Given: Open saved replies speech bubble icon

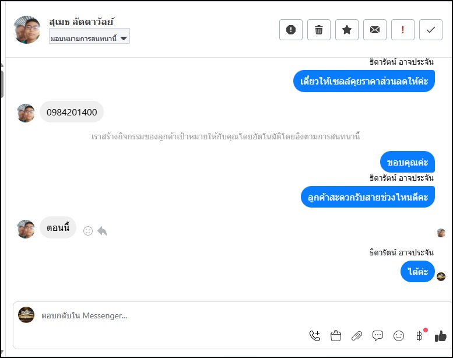Looking at the screenshot, I should (x=378, y=335).
